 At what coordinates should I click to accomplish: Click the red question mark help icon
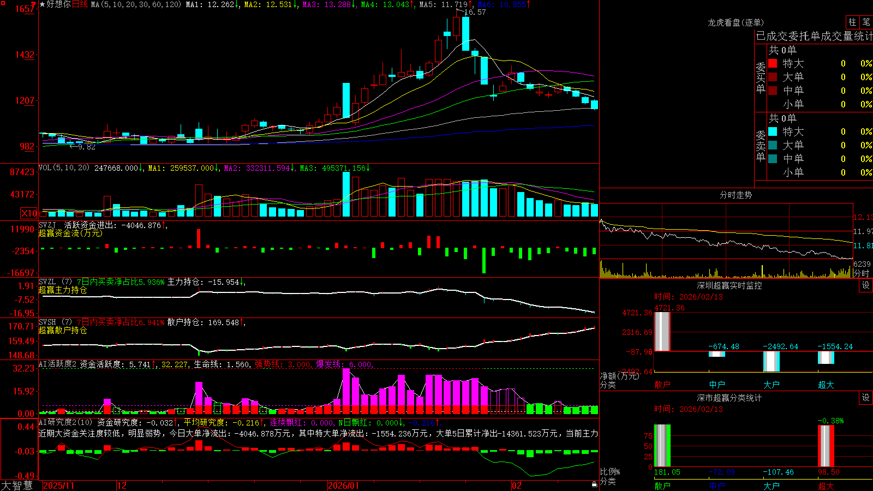(33, 4)
